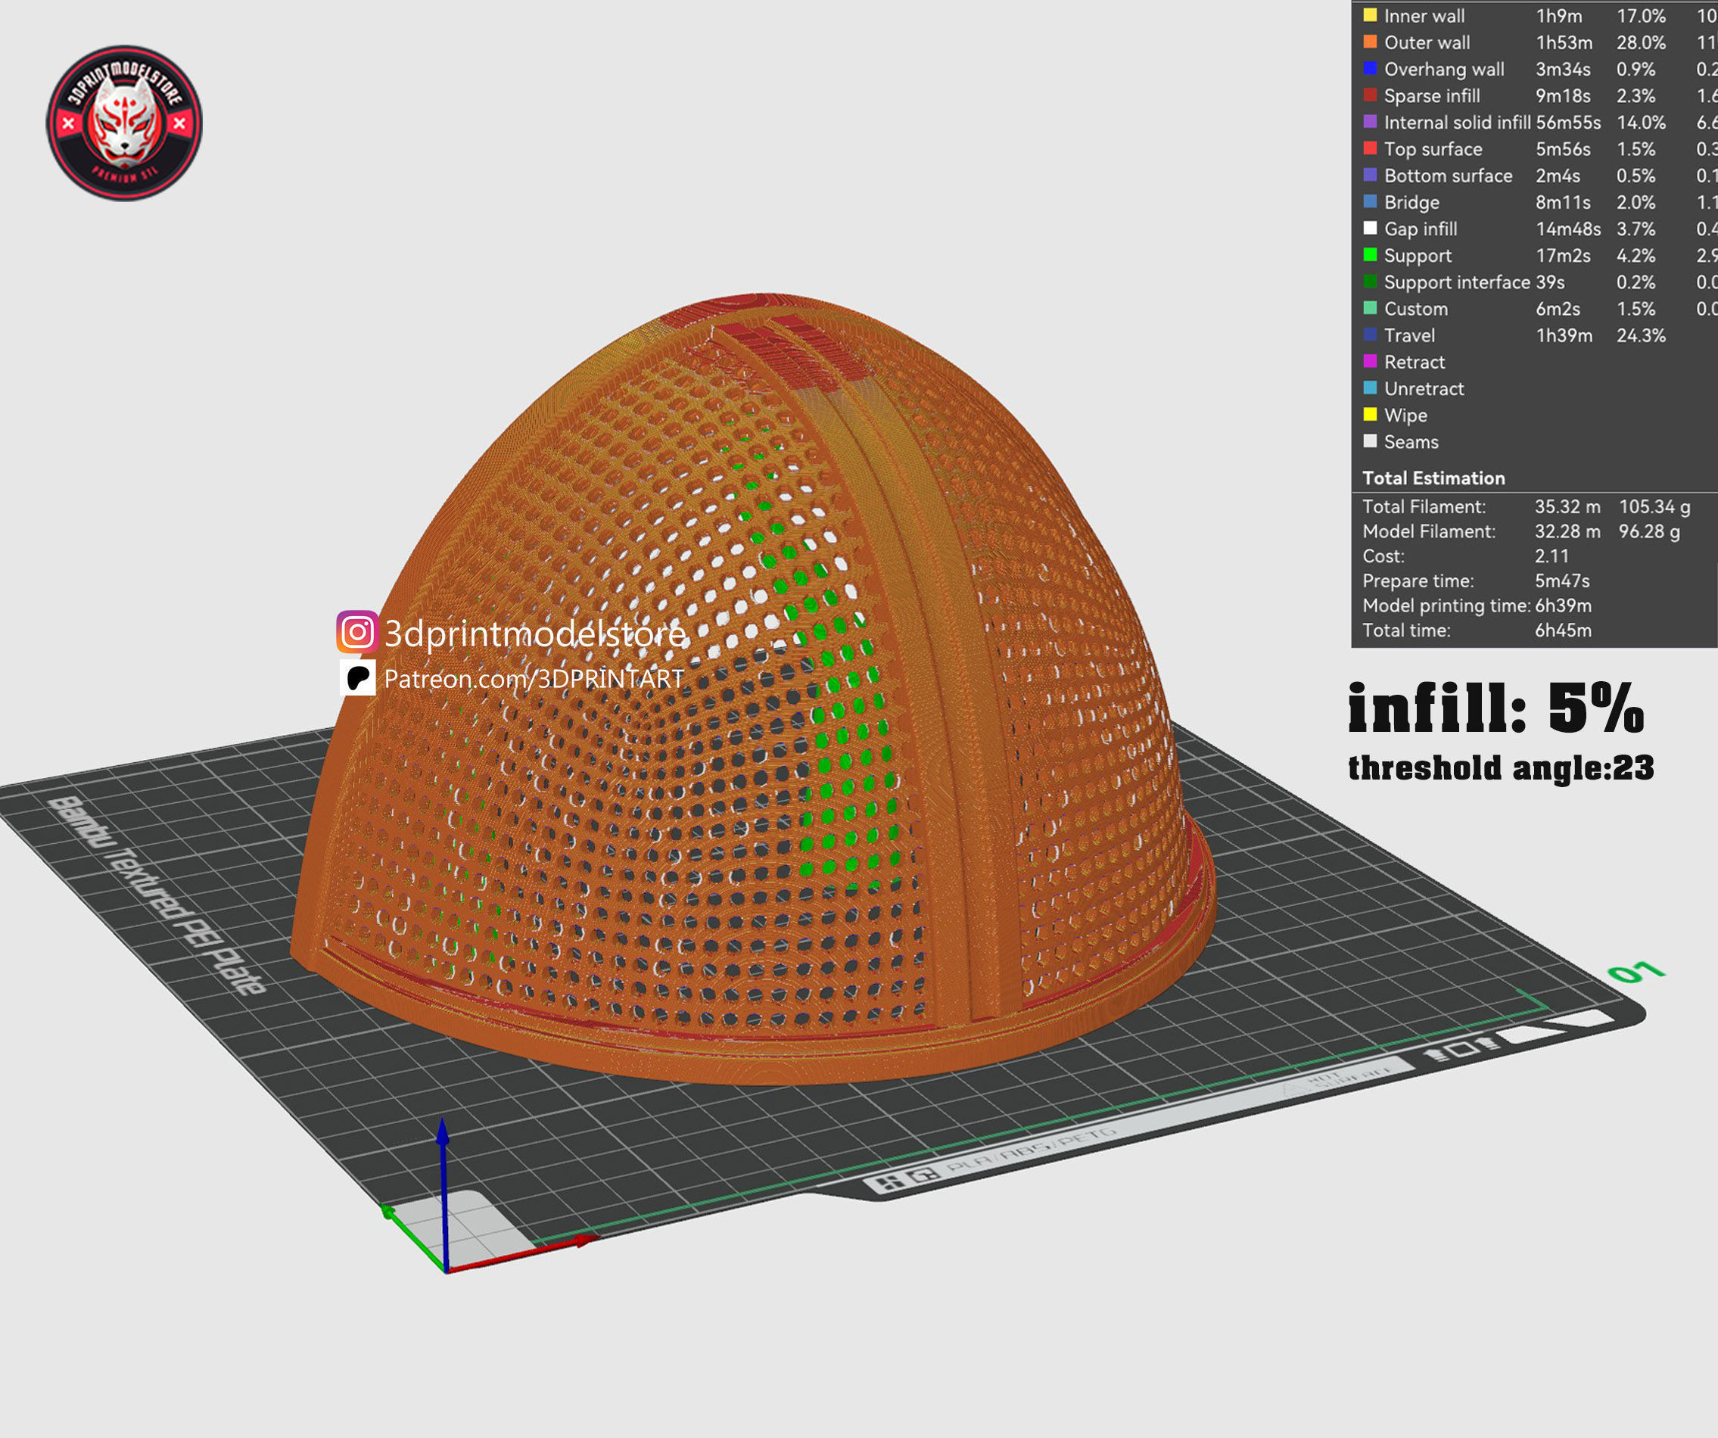This screenshot has height=1438, width=1718.
Task: Toggle Overhang wall visibility in legend
Action: click(x=1443, y=69)
